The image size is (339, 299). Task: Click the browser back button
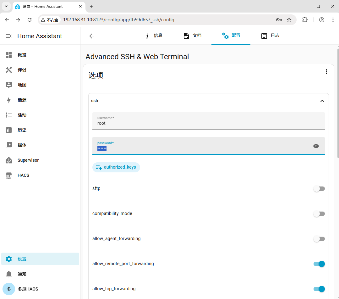click(x=7, y=20)
